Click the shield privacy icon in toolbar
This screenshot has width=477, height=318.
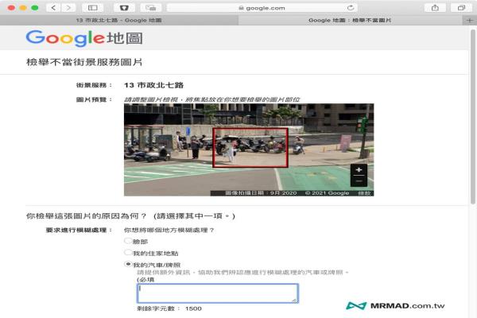coord(124,8)
